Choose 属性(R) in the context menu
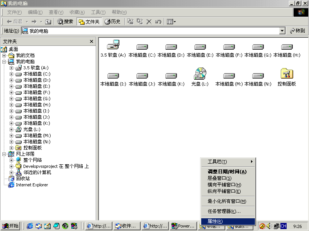Screen dimensions: 309x231 click(x=215, y=221)
